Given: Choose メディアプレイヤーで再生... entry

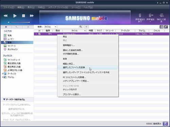Looking at the screenshot, I should (88, 81).
